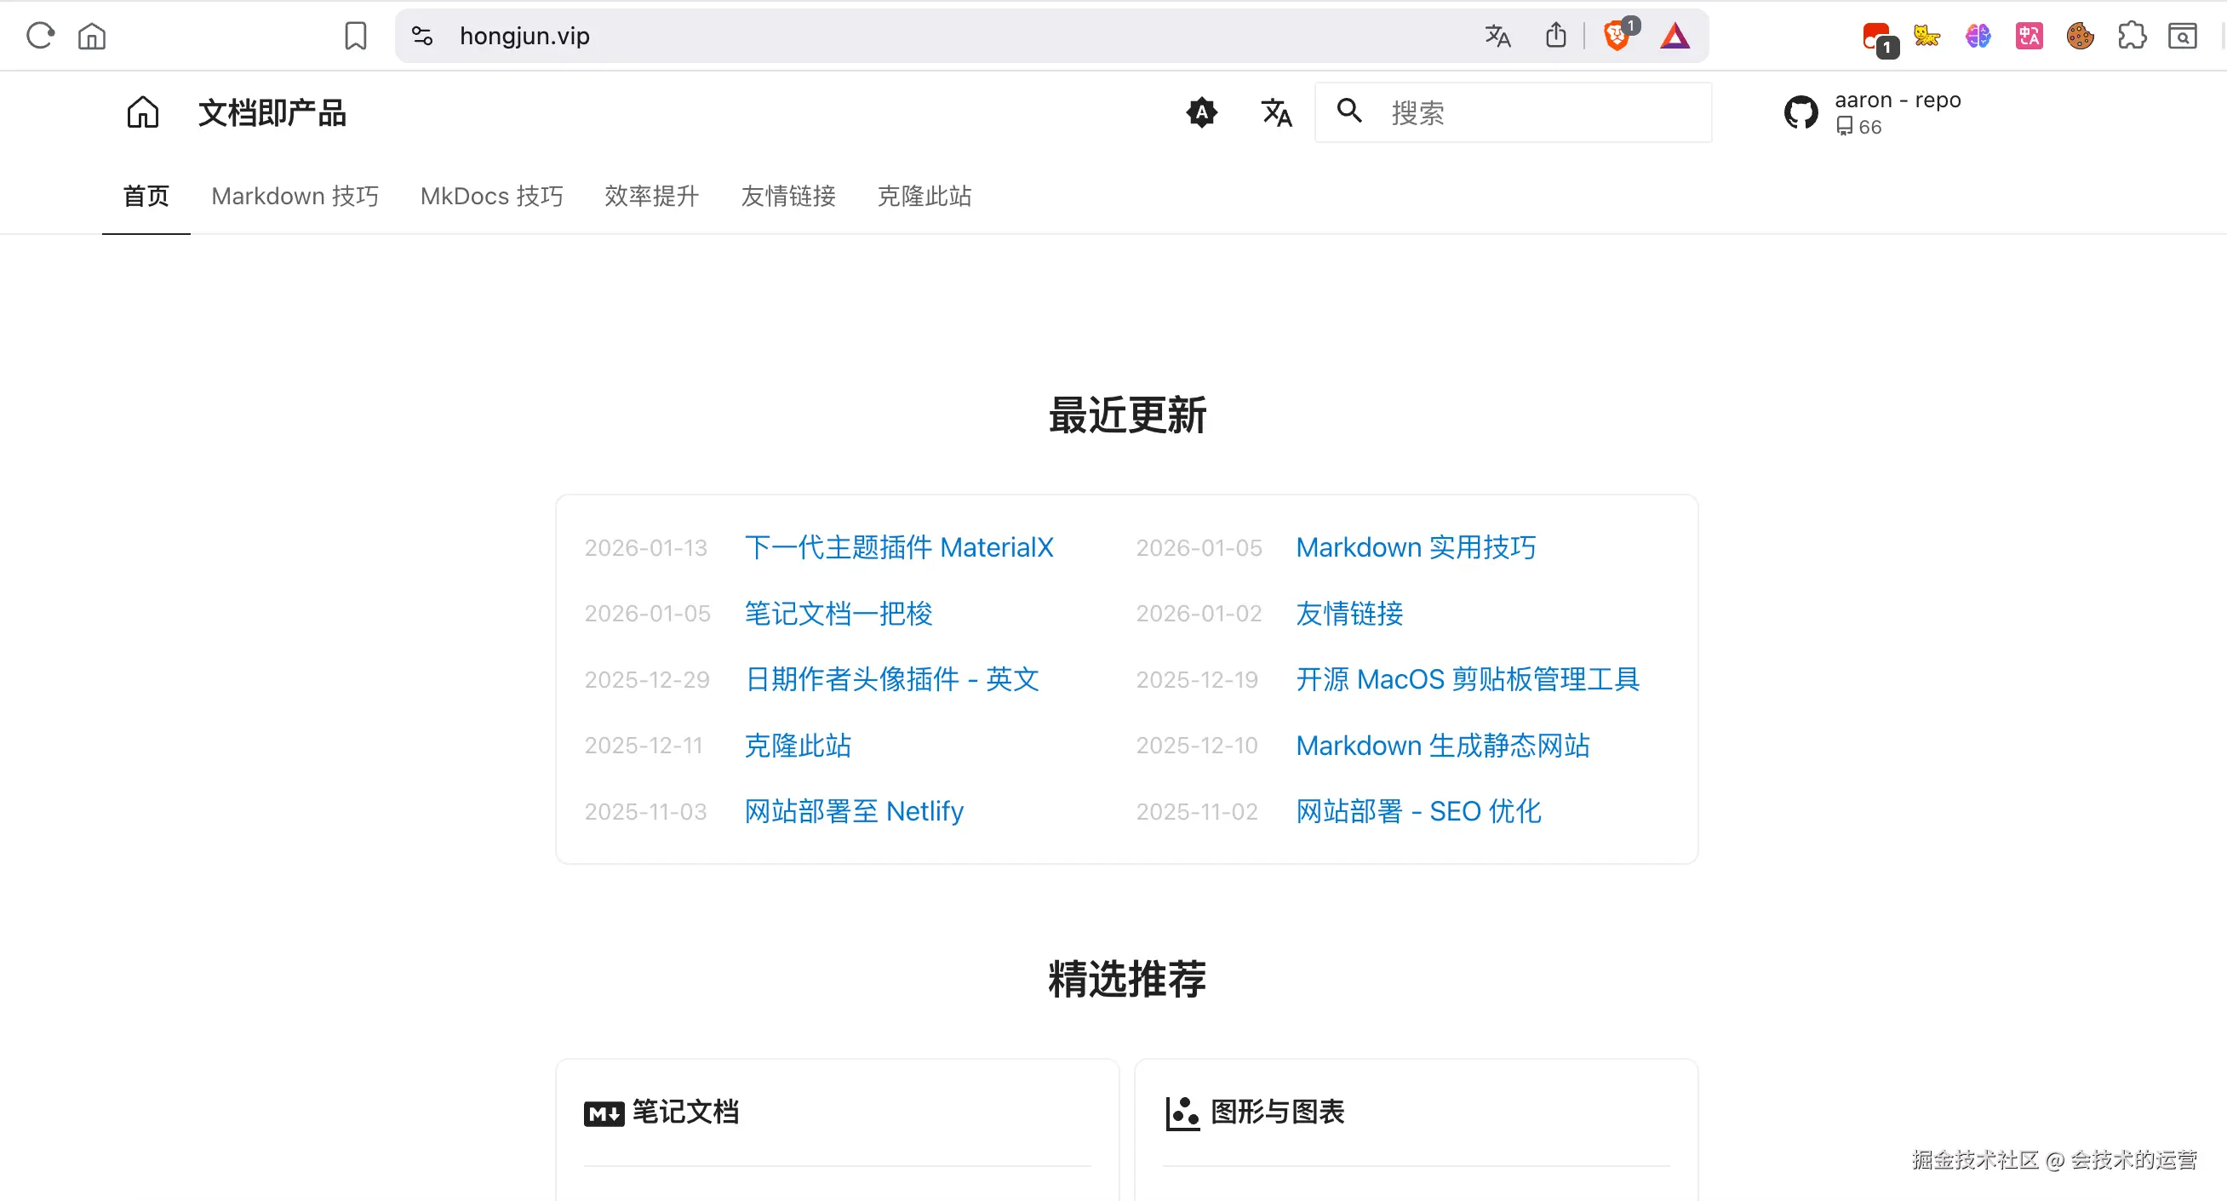Image resolution: width=2227 pixels, height=1201 pixels.
Task: Open the 下一代主题插件 MaterialX link
Action: tap(898, 547)
